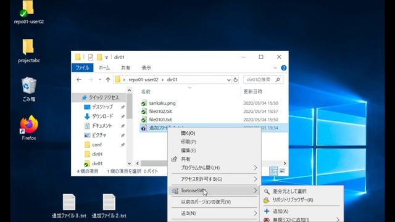395x222 pixels.
Task: Click the 差分元として選択 magnifier icon
Action: (x=267, y=191)
